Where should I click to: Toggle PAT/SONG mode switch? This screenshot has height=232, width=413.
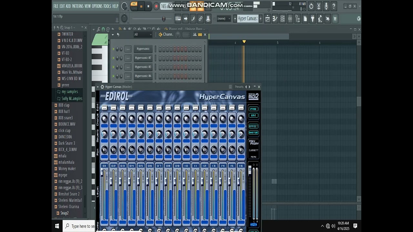pyautogui.click(x=134, y=6)
